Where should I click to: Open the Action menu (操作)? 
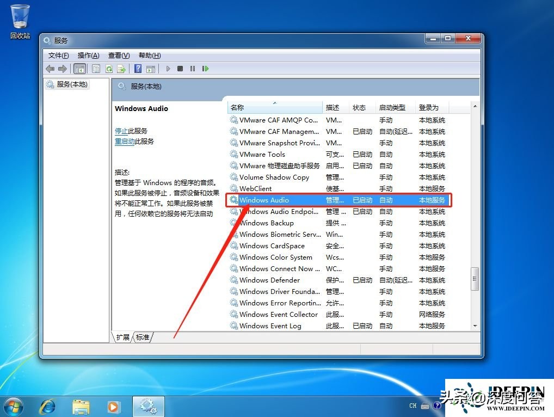click(x=88, y=56)
